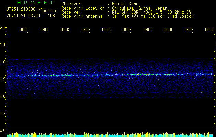Click the 'Receiver' field label
This screenshot has width=216, height=137.
[x=71, y=12]
